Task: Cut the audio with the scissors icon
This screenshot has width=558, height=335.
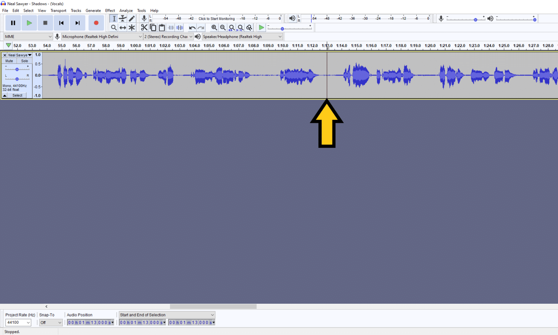Action: coord(144,27)
